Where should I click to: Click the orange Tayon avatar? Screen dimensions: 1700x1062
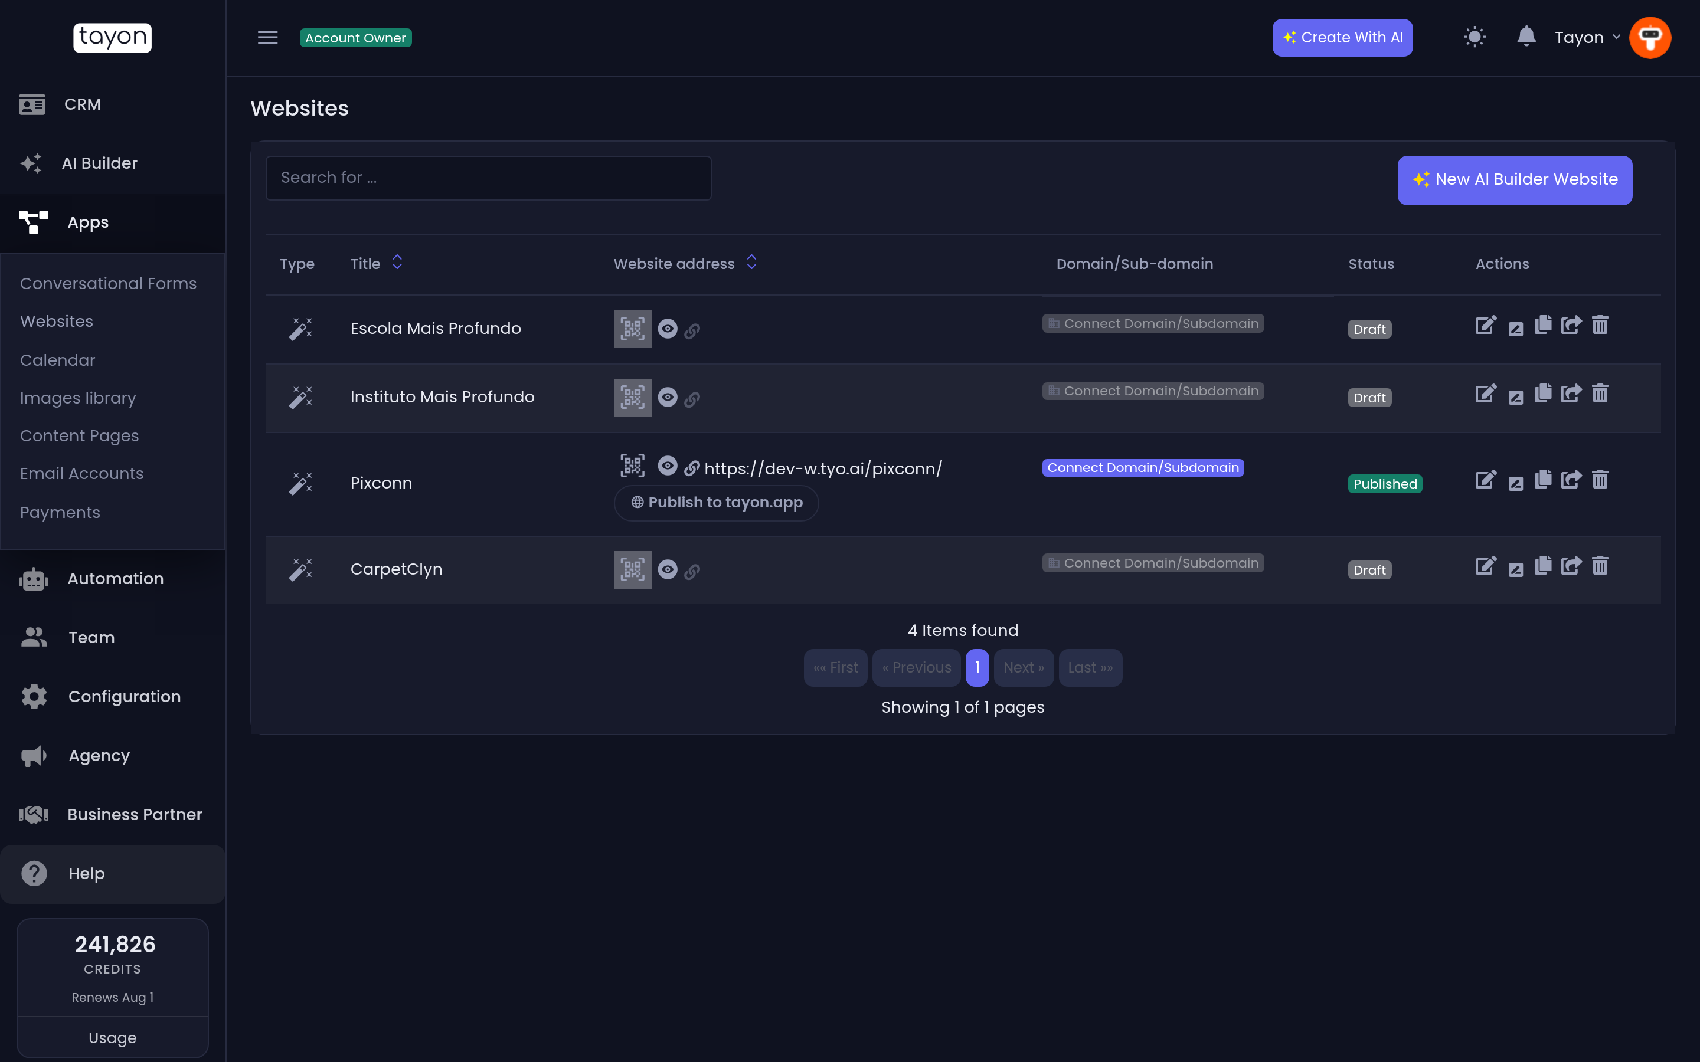tap(1649, 37)
